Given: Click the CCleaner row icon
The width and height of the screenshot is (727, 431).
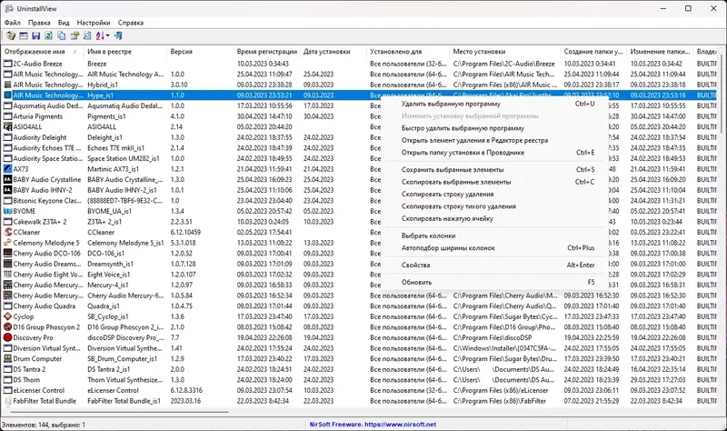Looking at the screenshot, I should click(x=7, y=232).
